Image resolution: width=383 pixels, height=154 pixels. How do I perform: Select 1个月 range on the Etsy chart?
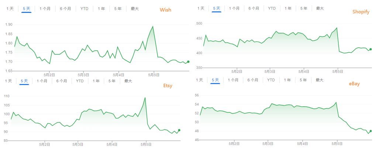click(42, 81)
